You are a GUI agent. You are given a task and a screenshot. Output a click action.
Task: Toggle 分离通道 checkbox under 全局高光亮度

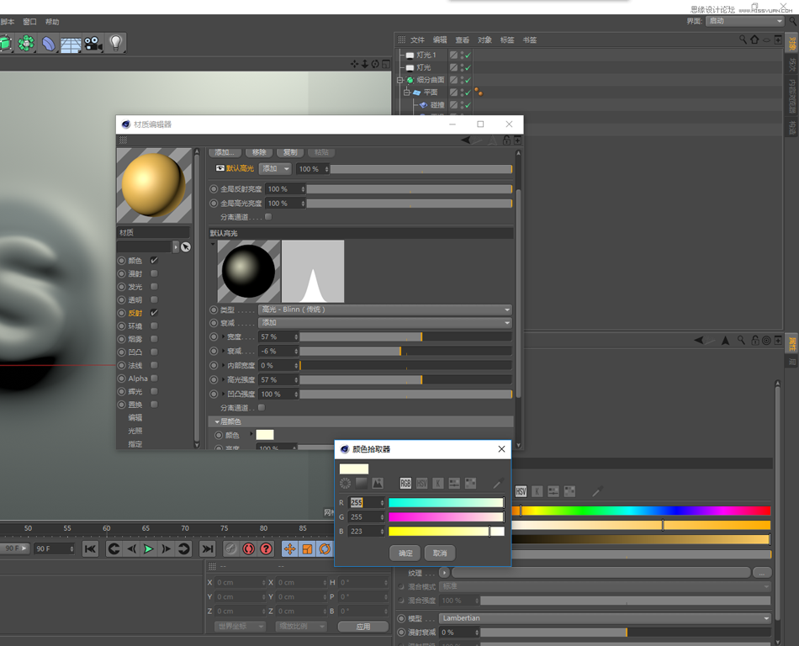(x=268, y=216)
